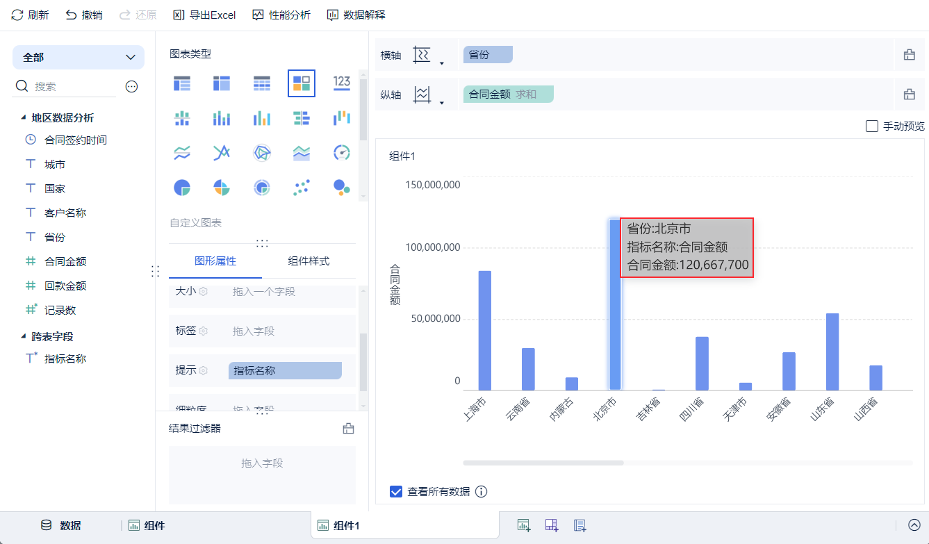This screenshot has height=544, width=929.
Task: Uncheck the 查看所有数据 checkbox
Action: (396, 491)
